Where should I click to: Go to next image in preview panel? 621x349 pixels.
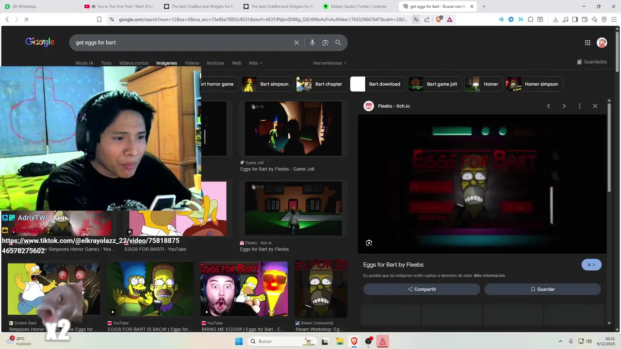pyautogui.click(x=564, y=106)
